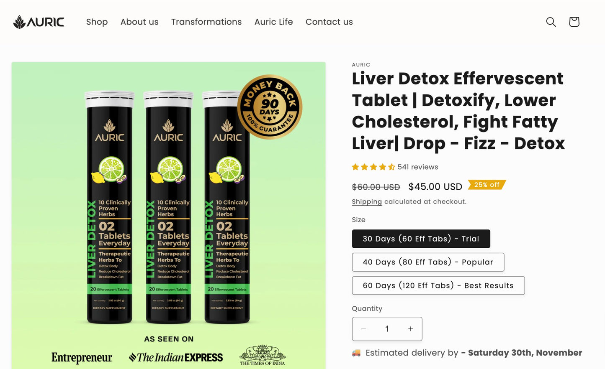Increase quantity with plus button
The height and width of the screenshot is (369, 605).
[411, 329]
